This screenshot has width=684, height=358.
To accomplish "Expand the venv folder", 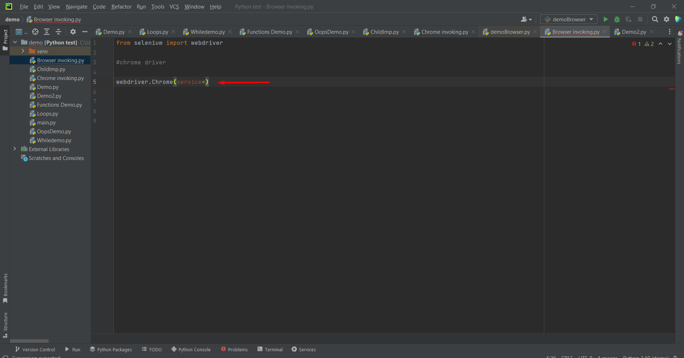I will 23,51.
